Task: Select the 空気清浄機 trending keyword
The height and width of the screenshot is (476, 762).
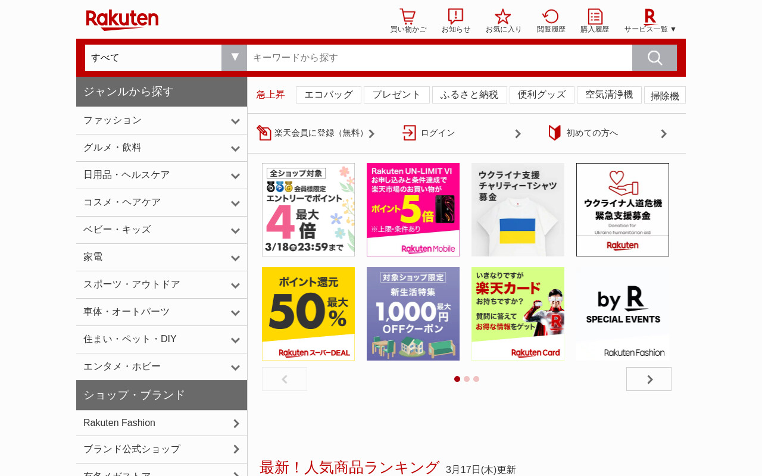Action: tap(609, 95)
